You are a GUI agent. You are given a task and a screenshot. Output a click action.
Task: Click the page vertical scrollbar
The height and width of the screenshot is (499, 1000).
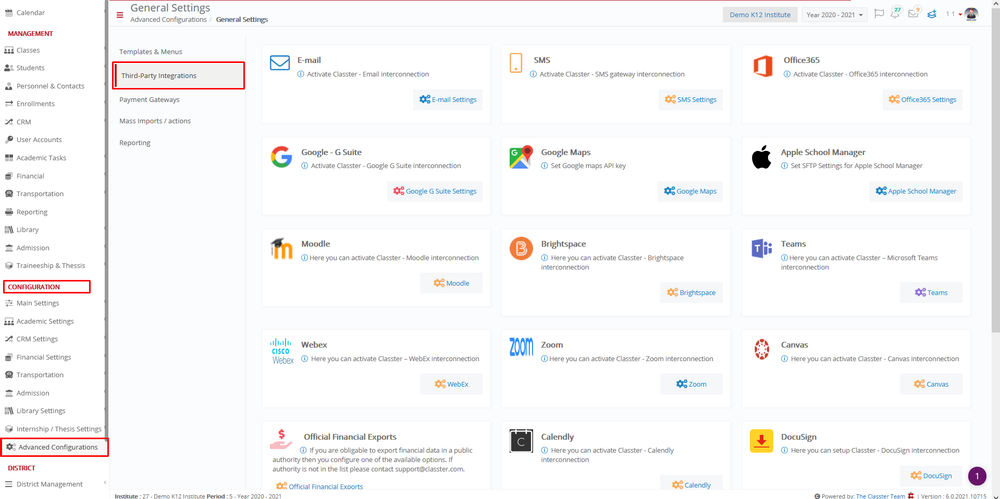tap(996, 170)
